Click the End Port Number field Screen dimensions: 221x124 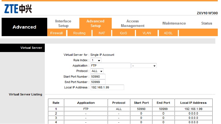[x=98, y=82]
